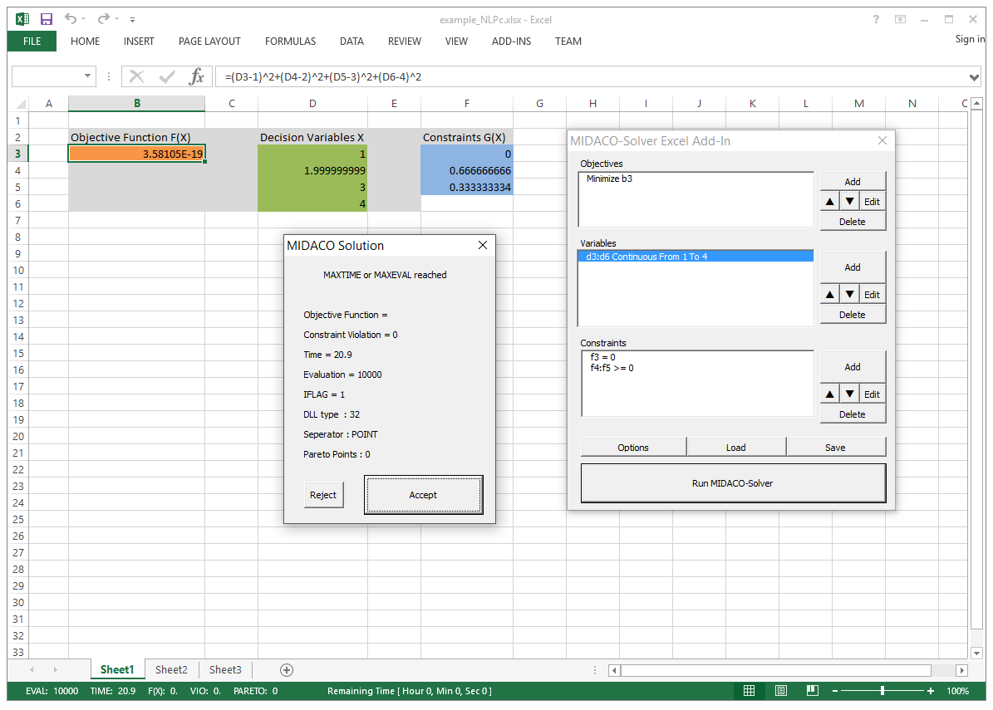Click the Select All corner triangle
Image resolution: width=993 pixels, height=710 pixels.
pos(21,104)
